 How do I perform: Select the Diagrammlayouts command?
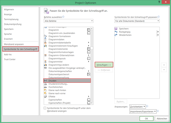coord(67,59)
